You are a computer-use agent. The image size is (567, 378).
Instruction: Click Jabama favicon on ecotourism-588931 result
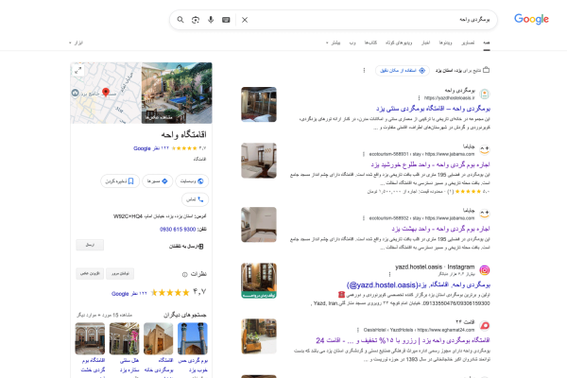485,149
